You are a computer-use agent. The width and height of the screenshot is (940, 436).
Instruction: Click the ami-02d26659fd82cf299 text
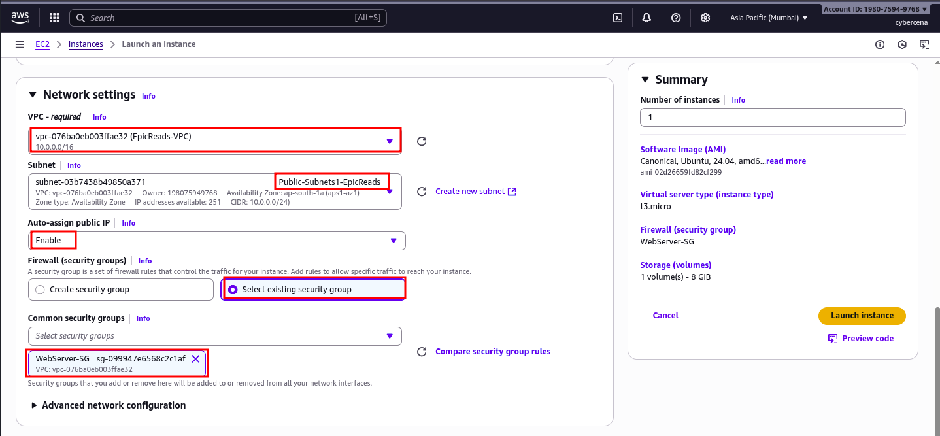point(680,172)
